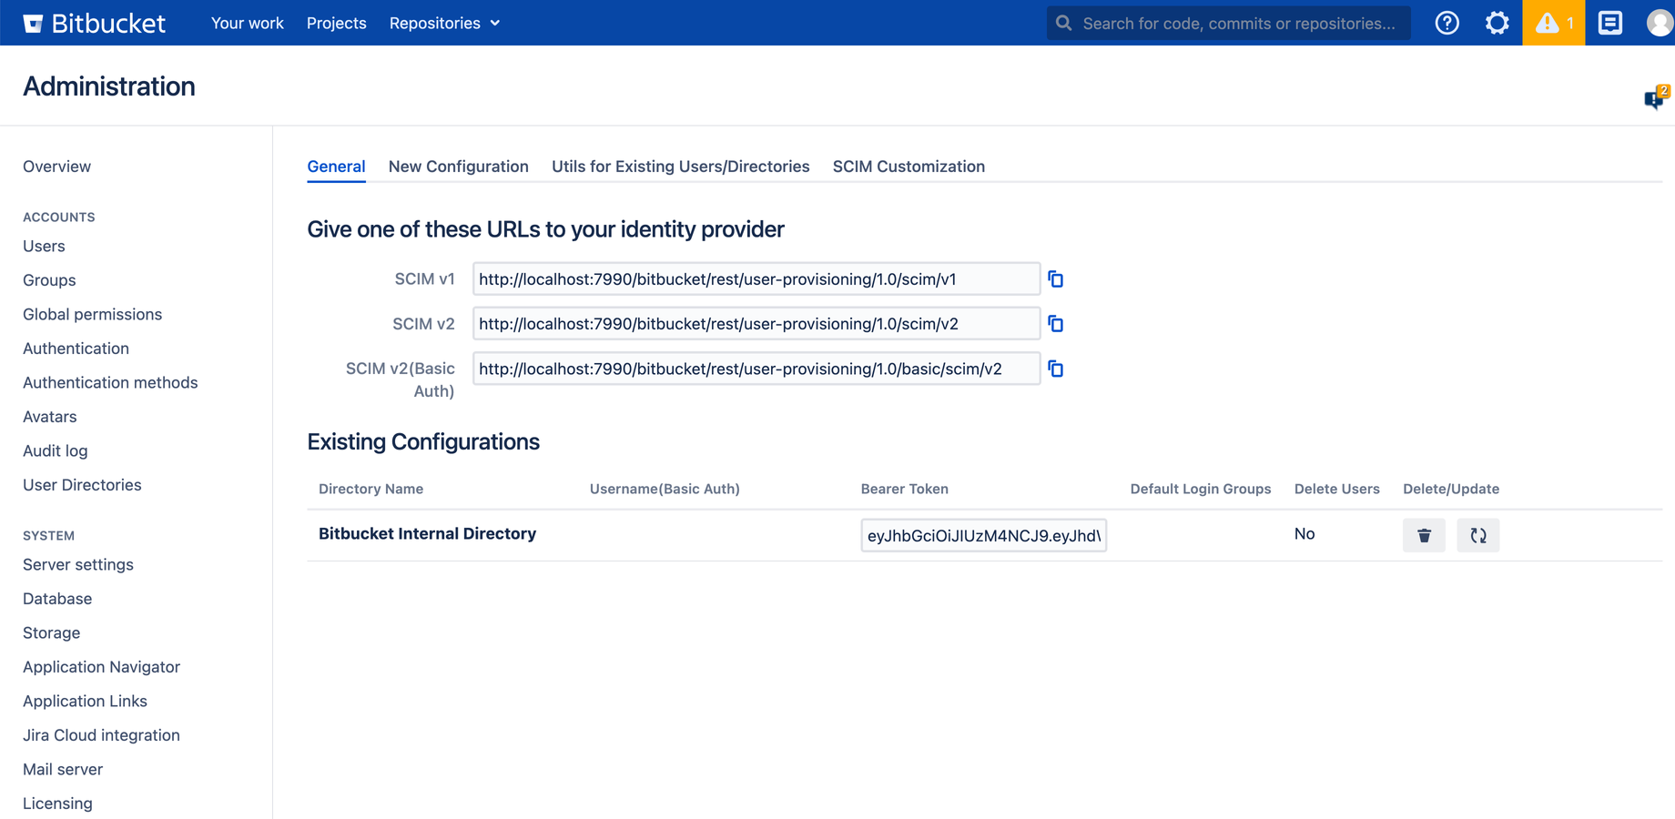Focus the code search field

coord(1229,23)
